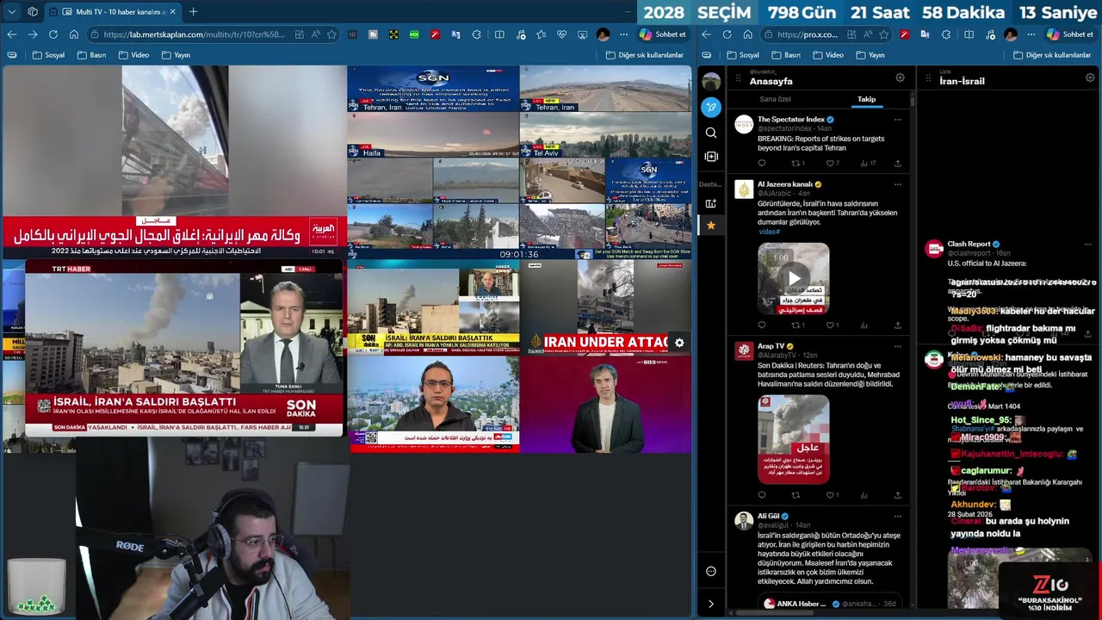The image size is (1102, 620).
Task: Click the compose post icon in X Pro sidebar
Action: coord(711,107)
